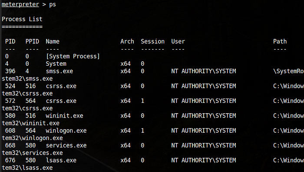Click PID value 580 in the wininit.exe row
This screenshot has width=304, height=172.
point(10,116)
